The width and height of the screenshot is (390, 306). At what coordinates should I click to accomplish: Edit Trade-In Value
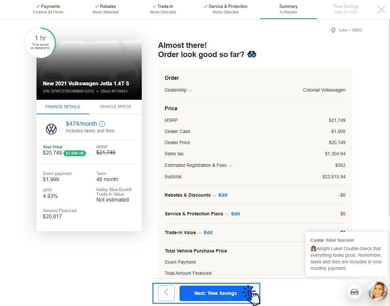point(208,232)
